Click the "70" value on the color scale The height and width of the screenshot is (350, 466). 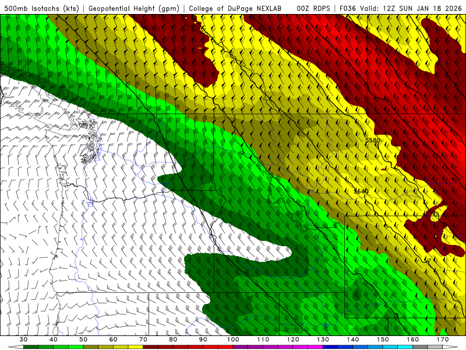(143, 339)
